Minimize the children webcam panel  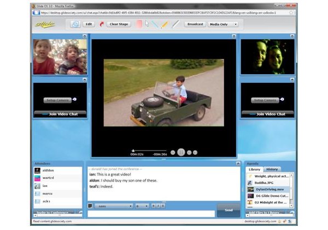(x=85, y=37)
